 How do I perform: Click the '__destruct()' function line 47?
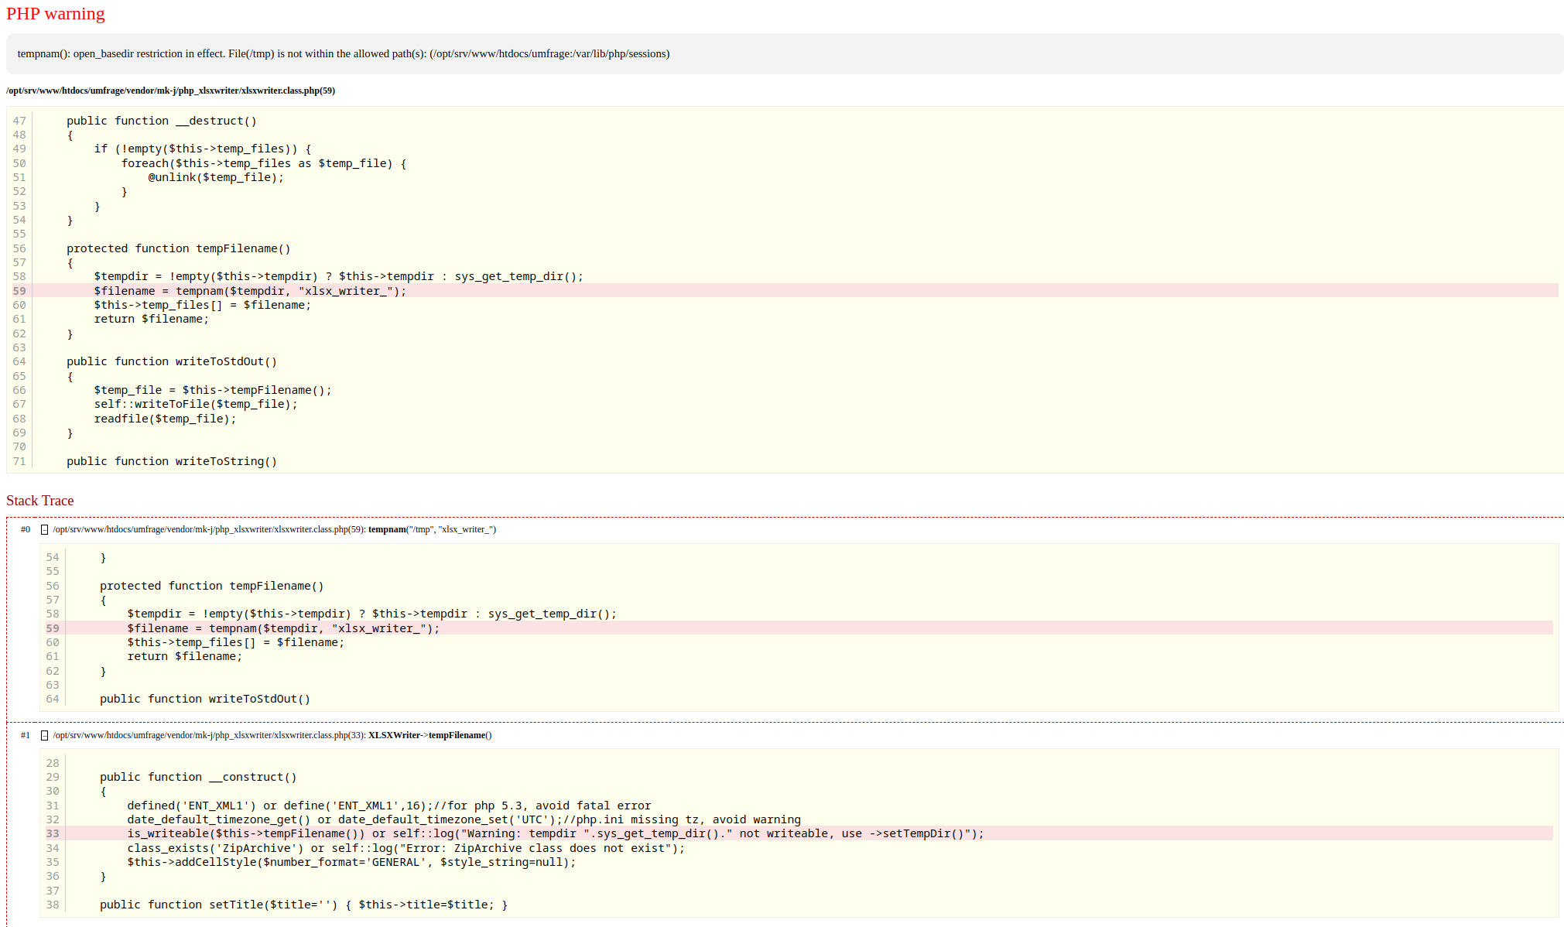pos(161,121)
